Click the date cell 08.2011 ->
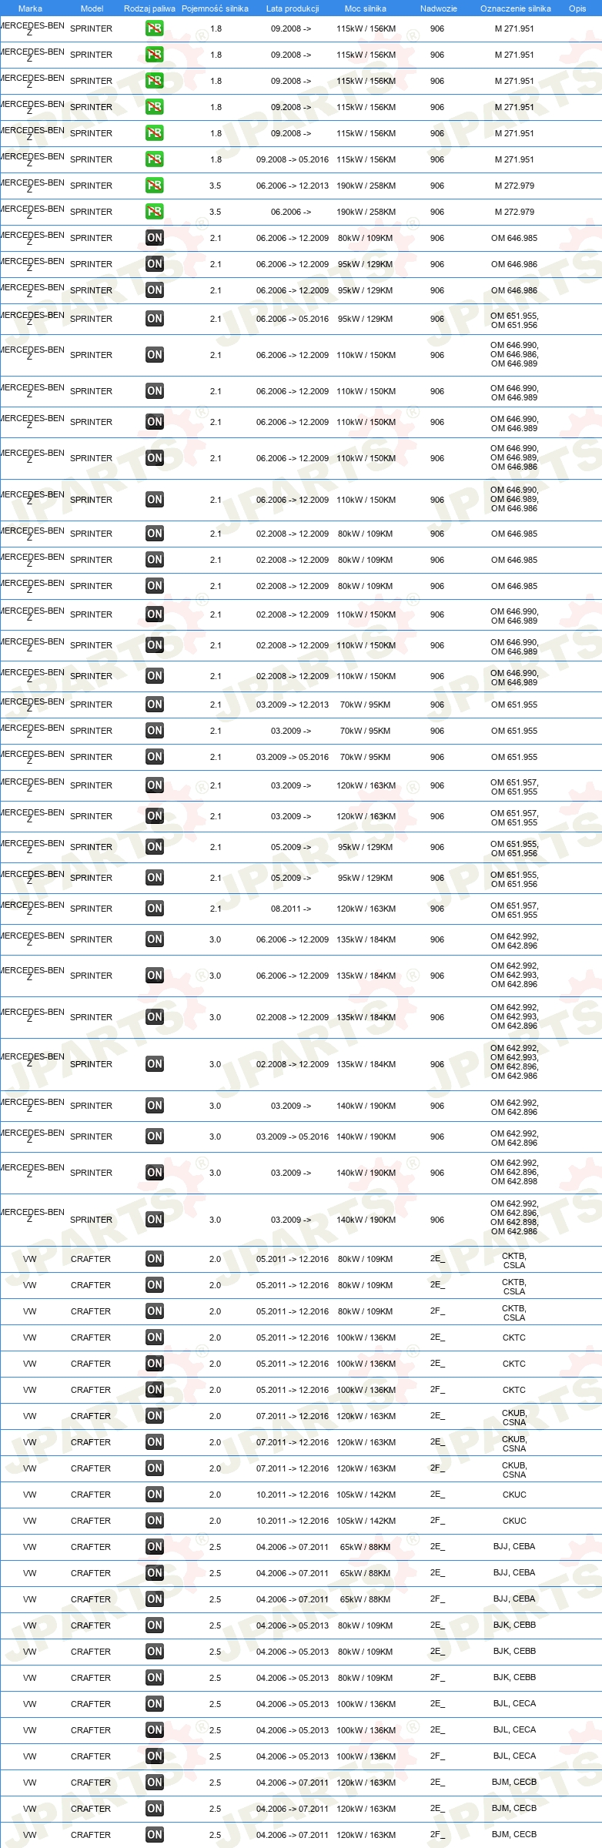The height and width of the screenshot is (1848, 602). click(291, 909)
